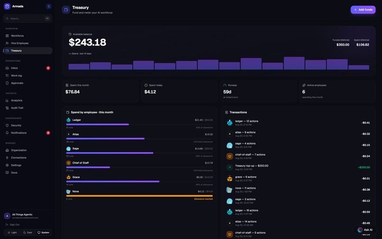This screenshot has width=382, height=239.
Task: Click Sign Out link
Action: click(13, 225)
